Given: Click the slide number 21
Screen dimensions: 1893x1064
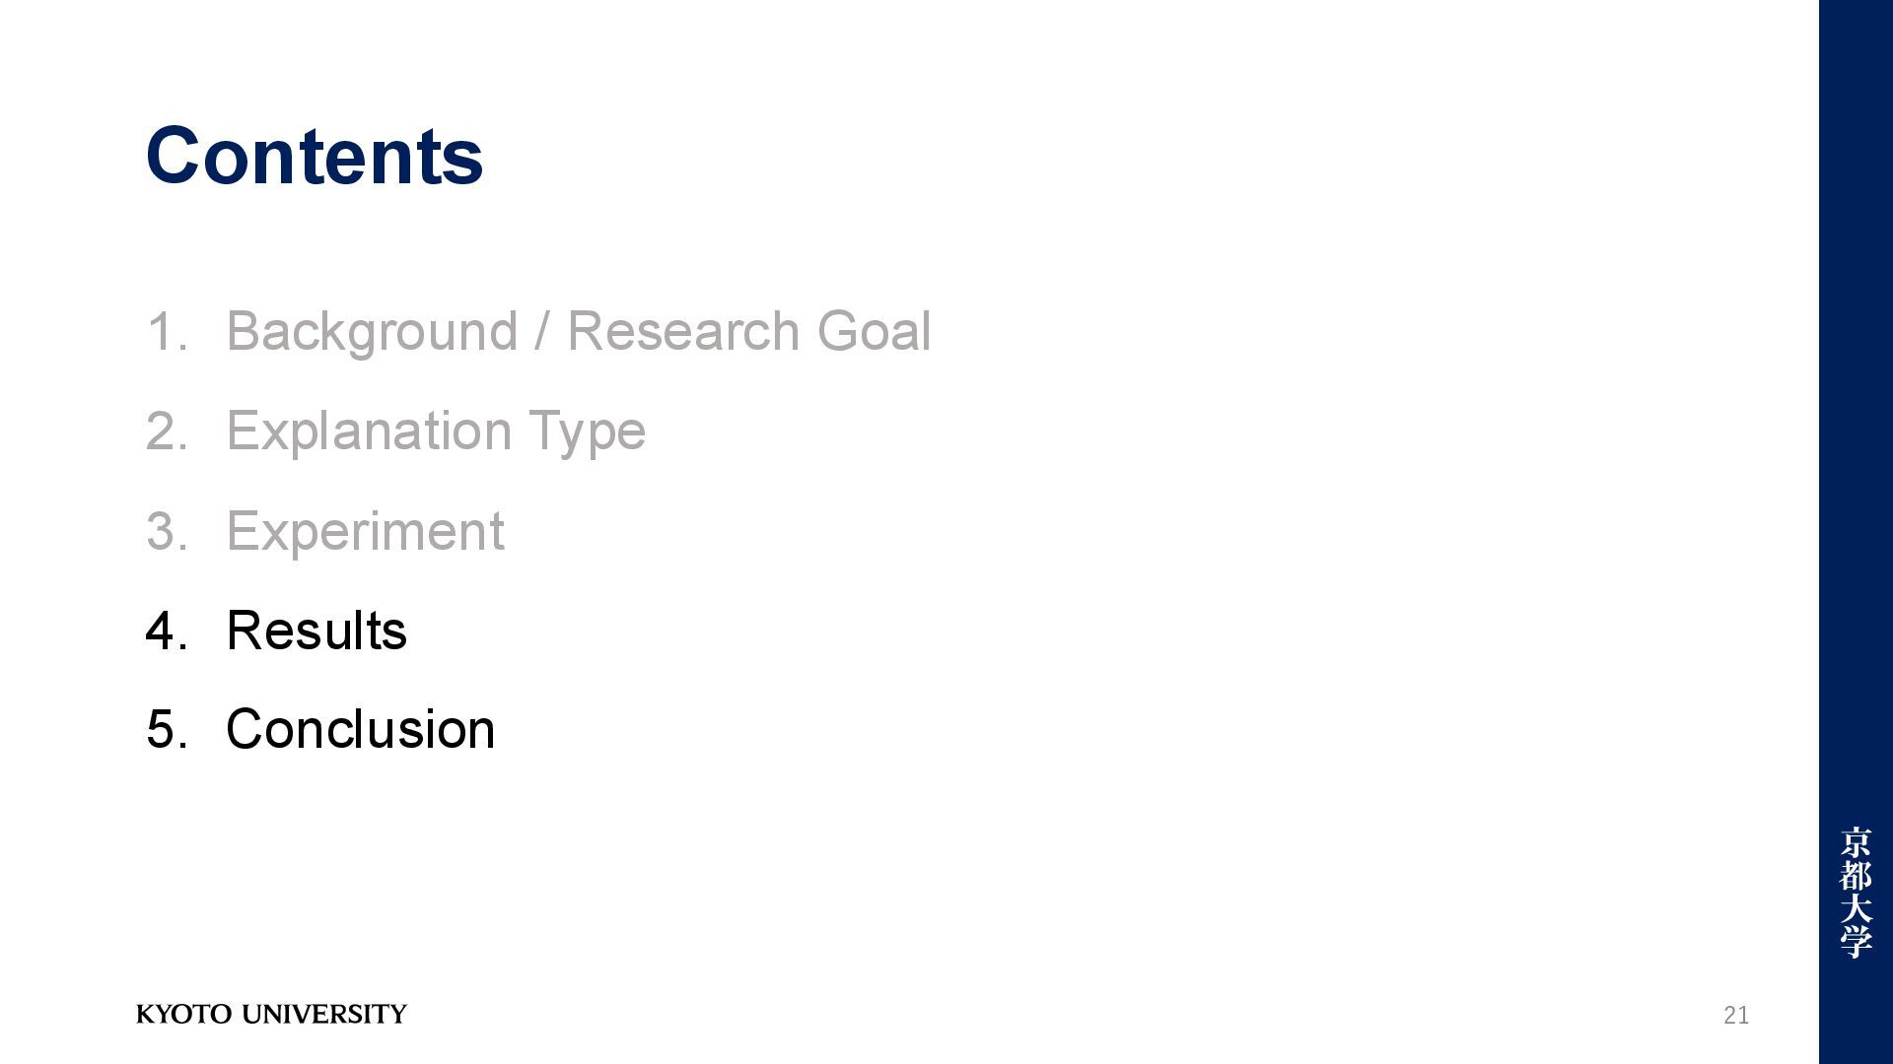Looking at the screenshot, I should 1736,1015.
